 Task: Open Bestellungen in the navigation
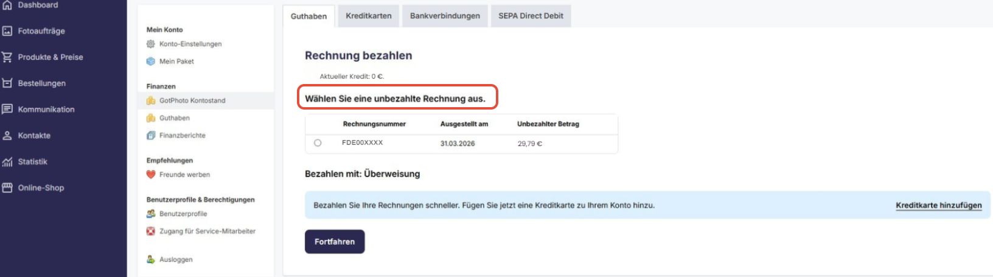tap(42, 83)
